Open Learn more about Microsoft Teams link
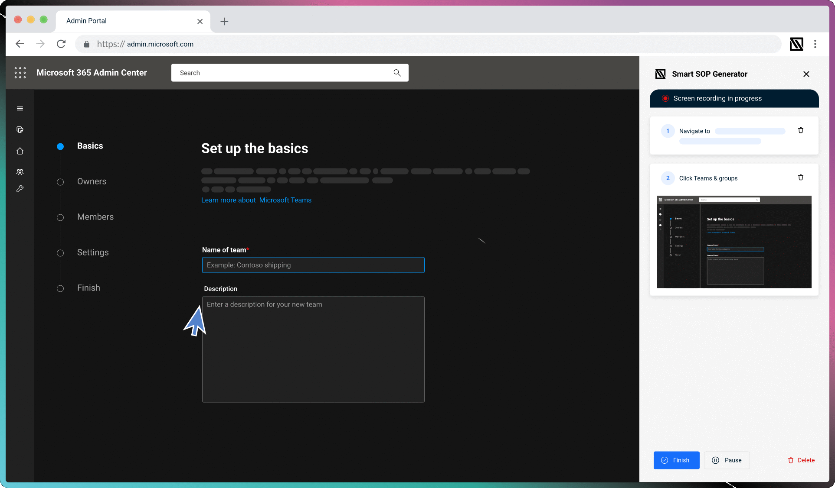The width and height of the screenshot is (835, 488). coord(256,200)
